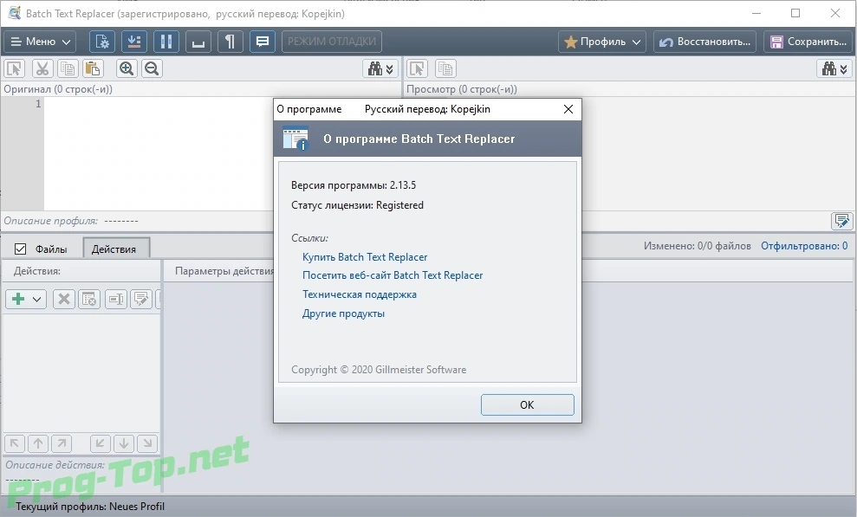Click the move action down arrow
Viewport: 857px width, 517px height.
tap(124, 443)
